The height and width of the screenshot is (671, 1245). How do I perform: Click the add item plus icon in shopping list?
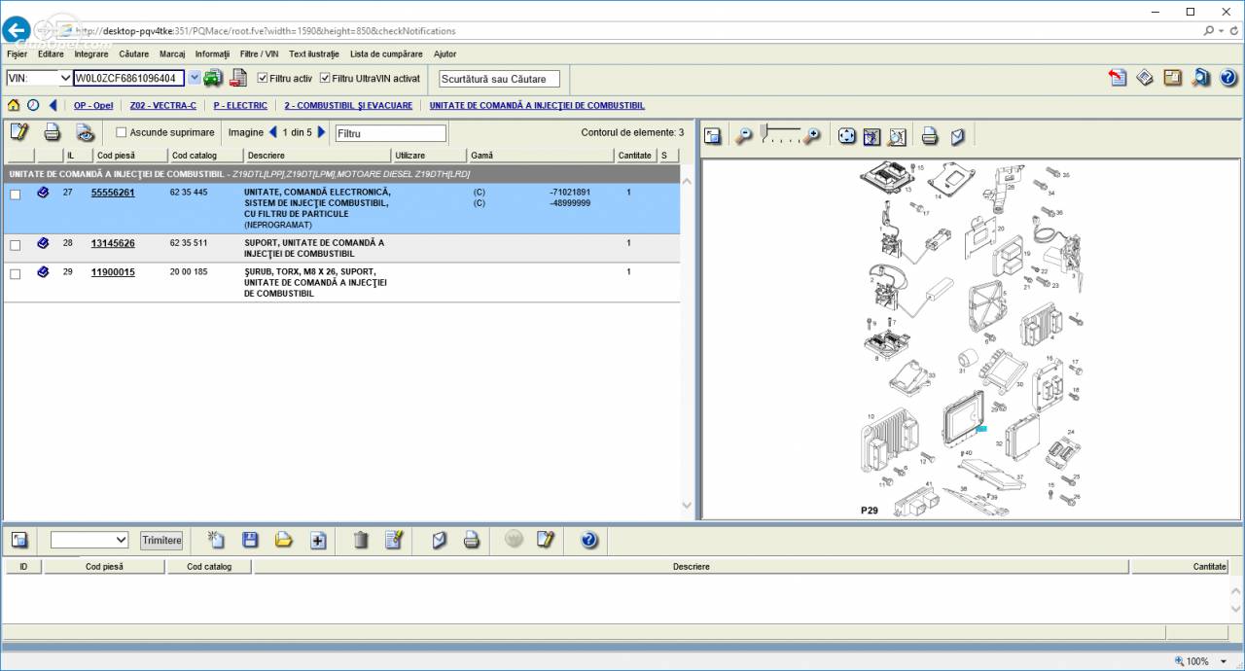pyautogui.click(x=317, y=540)
